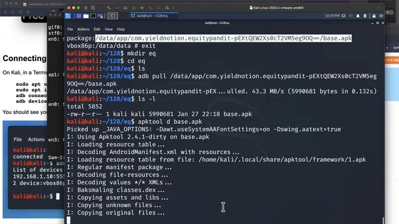Screen dimensions: 399x224
Task: Open the Kali applications menu icon
Action: coord(68,16)
